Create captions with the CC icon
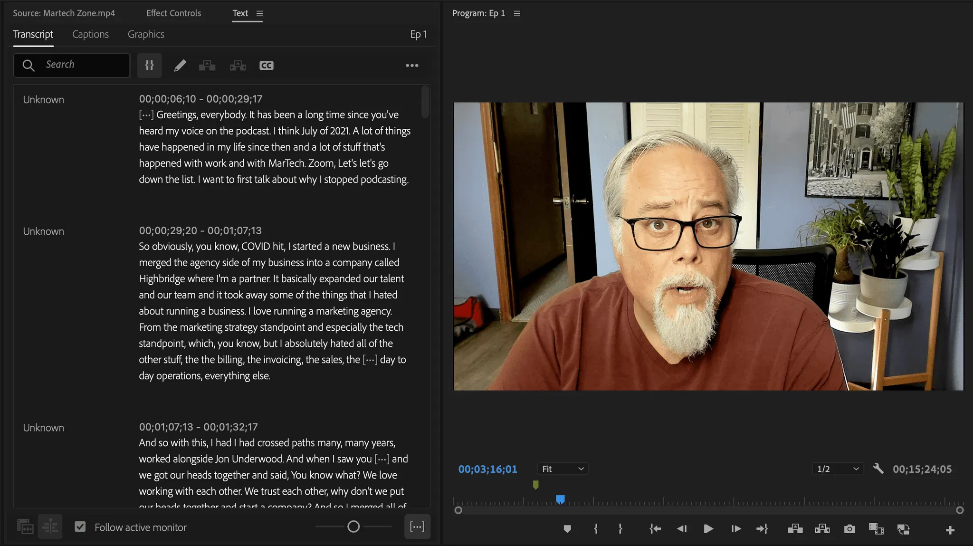 pyautogui.click(x=267, y=66)
